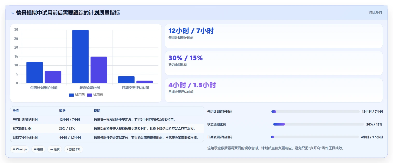Click the 12小时 / 7小时 data card
Screen dimensions: 393x163
274,36
